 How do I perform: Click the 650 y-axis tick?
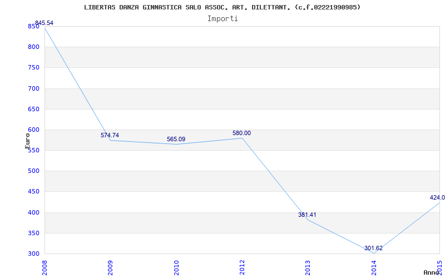pos(33,109)
